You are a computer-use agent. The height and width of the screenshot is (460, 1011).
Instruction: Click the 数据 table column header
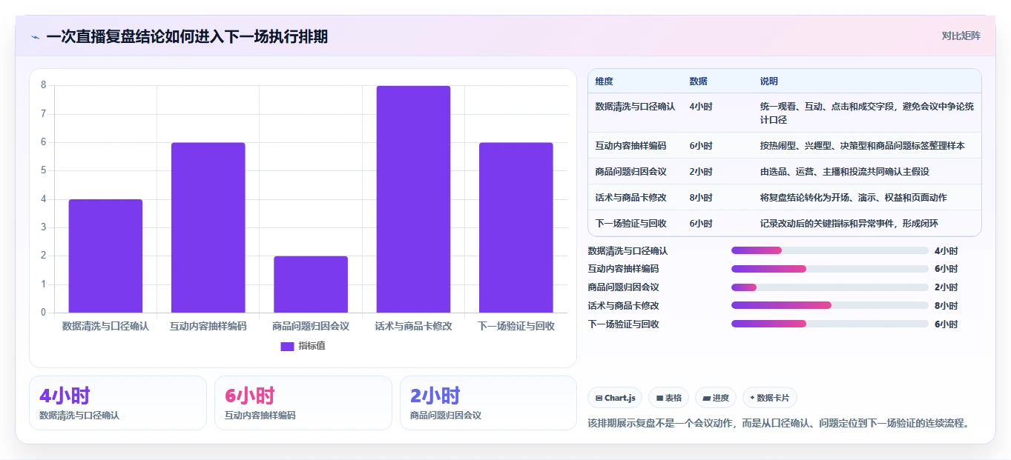[x=698, y=81]
